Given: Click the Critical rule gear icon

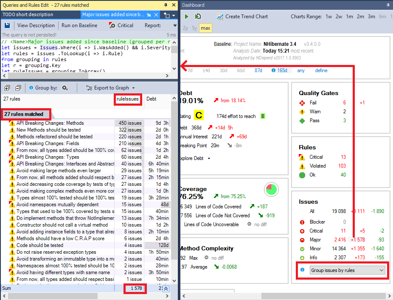Looking at the screenshot, I should click(x=112, y=25).
